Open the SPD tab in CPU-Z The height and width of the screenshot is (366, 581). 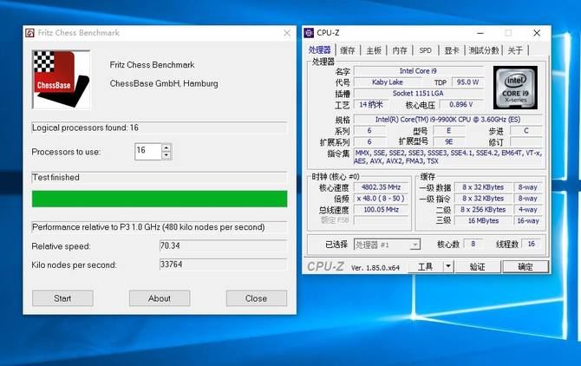click(x=426, y=50)
